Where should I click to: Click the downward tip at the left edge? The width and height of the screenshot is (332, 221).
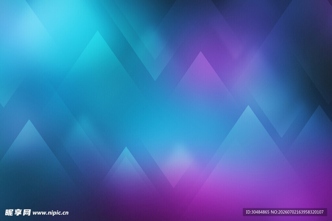pyautogui.click(x=3, y=107)
